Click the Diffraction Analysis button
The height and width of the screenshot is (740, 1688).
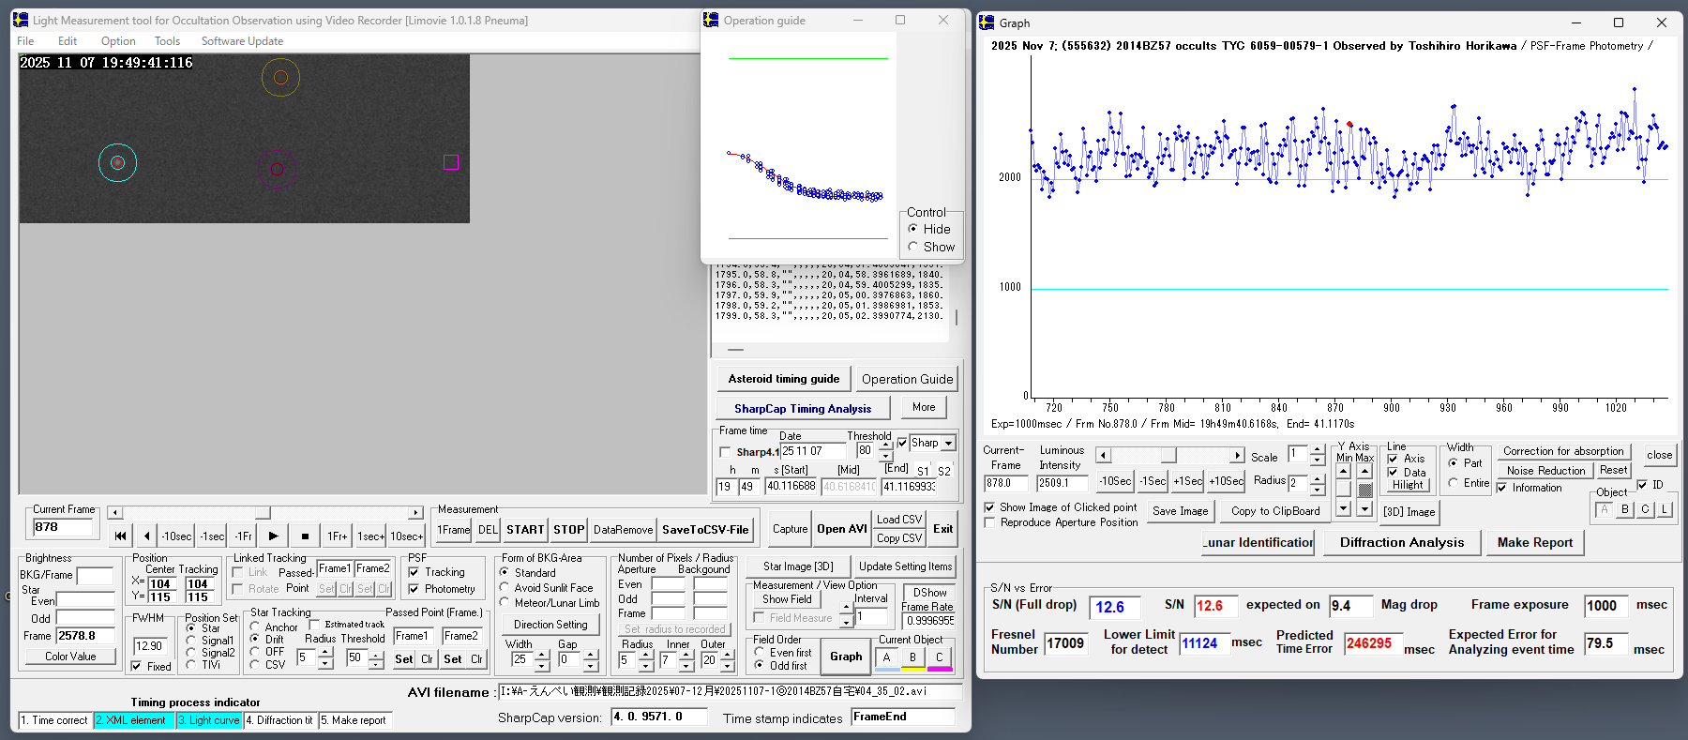pos(1401,542)
